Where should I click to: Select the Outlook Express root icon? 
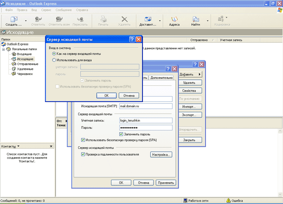pyautogui.click(x=4, y=44)
